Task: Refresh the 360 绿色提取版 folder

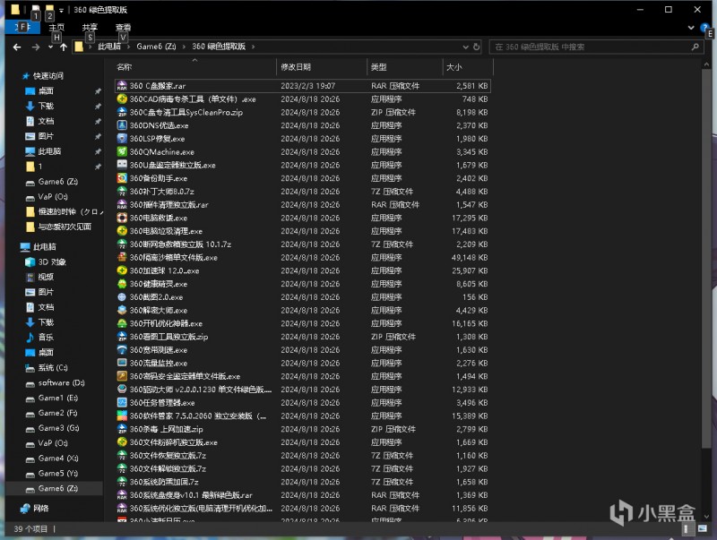Action: tap(476, 47)
